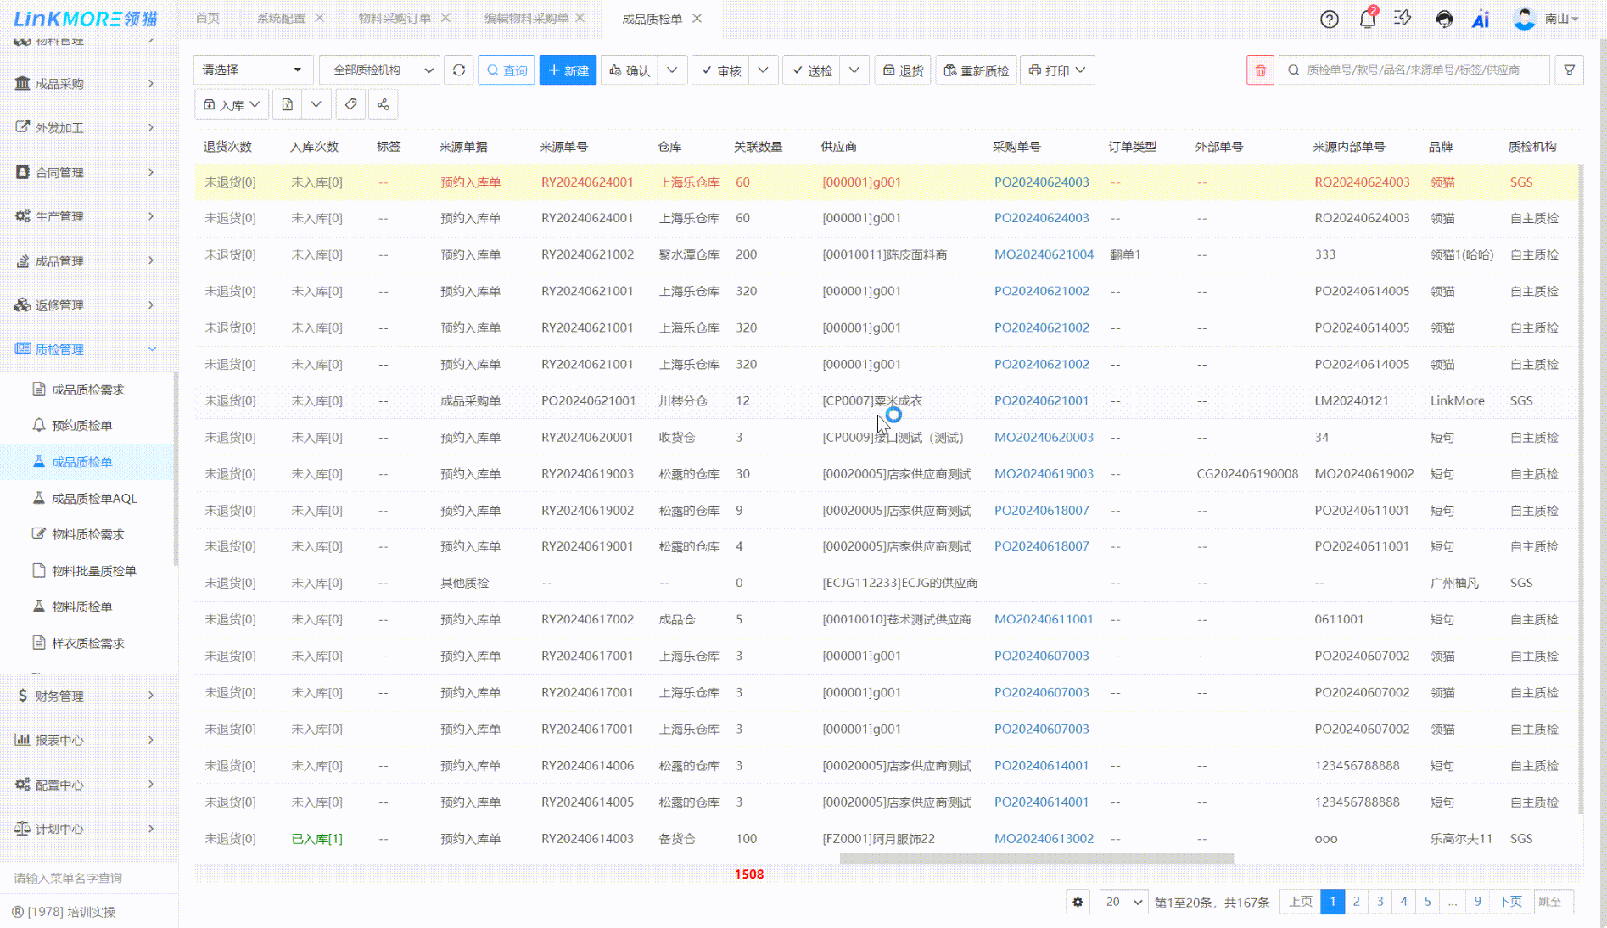Expand the 请选择 dropdown
The height and width of the screenshot is (928, 1607).
coord(252,70)
